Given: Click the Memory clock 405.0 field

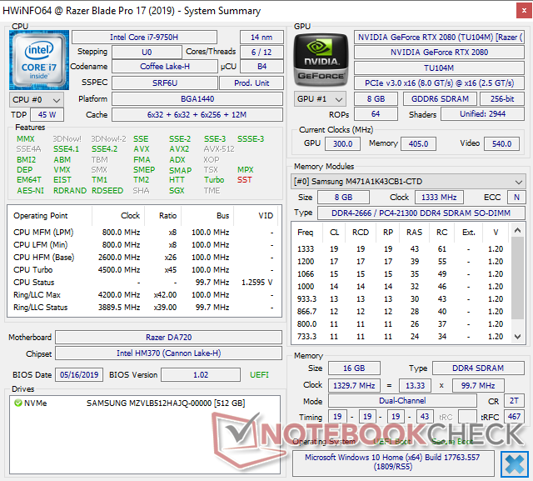Looking at the screenshot, I should click(418, 143).
